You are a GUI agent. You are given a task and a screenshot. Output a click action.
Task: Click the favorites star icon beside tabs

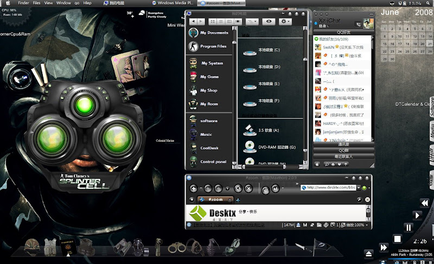coord(192,199)
